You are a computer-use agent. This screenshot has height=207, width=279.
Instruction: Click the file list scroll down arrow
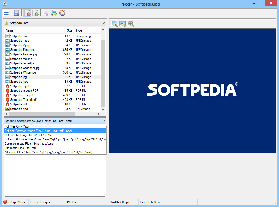tap(103, 109)
